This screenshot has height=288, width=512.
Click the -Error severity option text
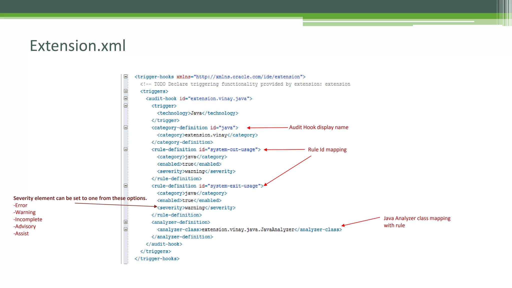(20, 205)
